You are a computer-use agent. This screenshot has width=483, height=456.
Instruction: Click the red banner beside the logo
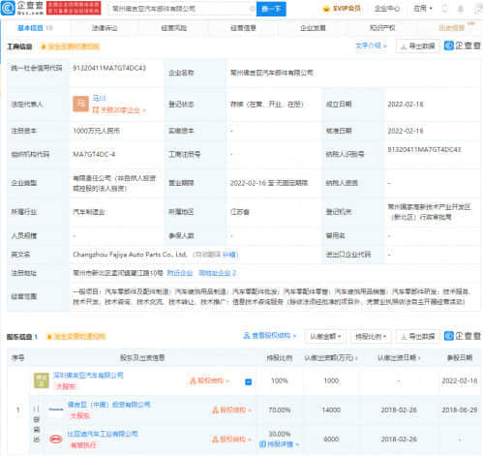74,8
